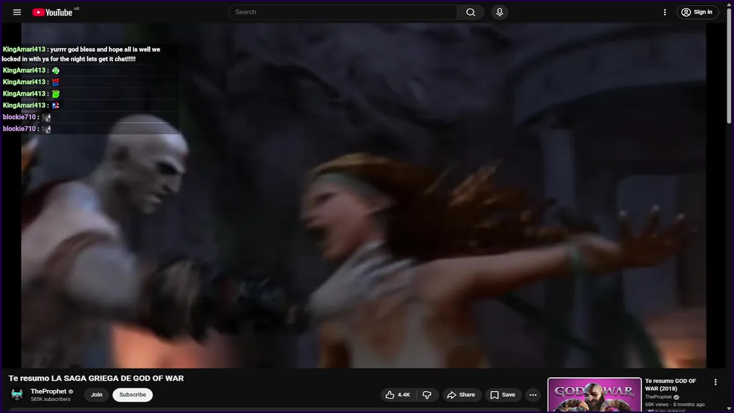Click the Search input field
The height and width of the screenshot is (413, 734).
coord(343,12)
